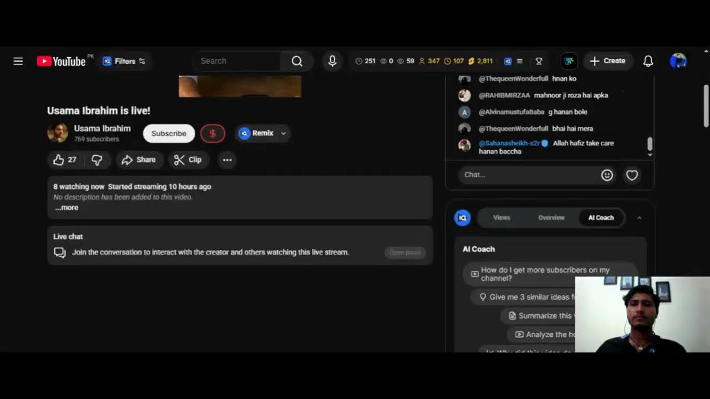Click the red dollar Super Thanks button
Image resolution: width=710 pixels, height=399 pixels.
(x=212, y=134)
